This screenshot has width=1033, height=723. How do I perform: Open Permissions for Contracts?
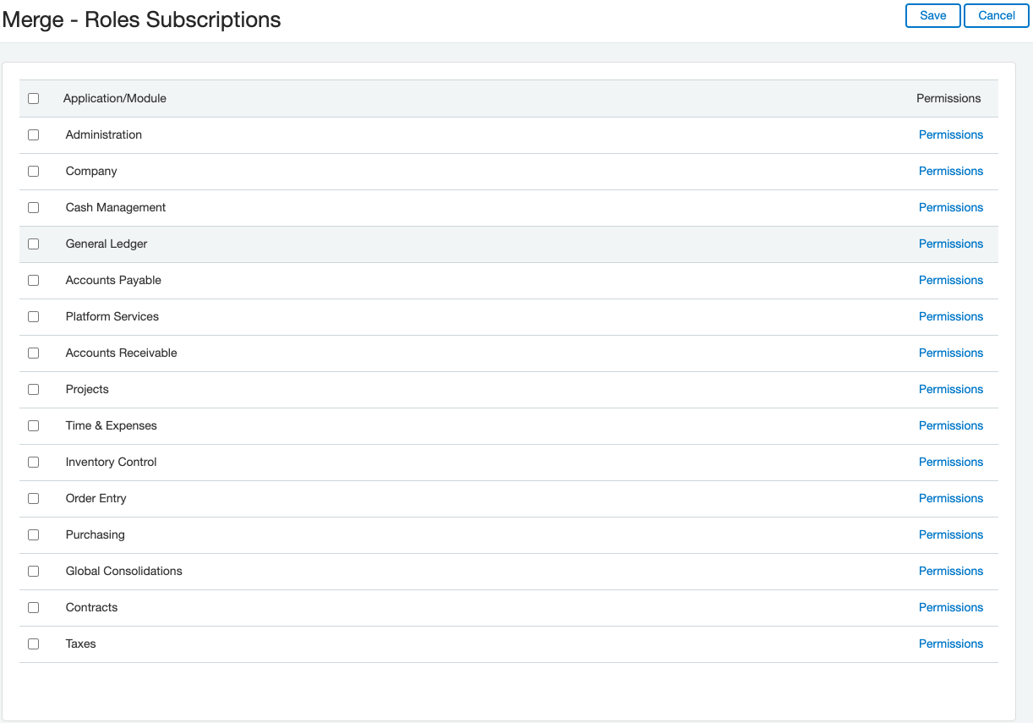(950, 608)
